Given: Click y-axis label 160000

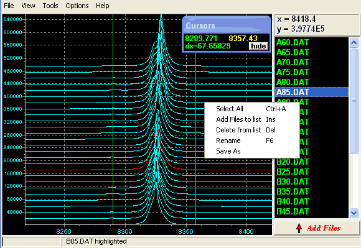Looking at the screenshot, I should [12, 173].
